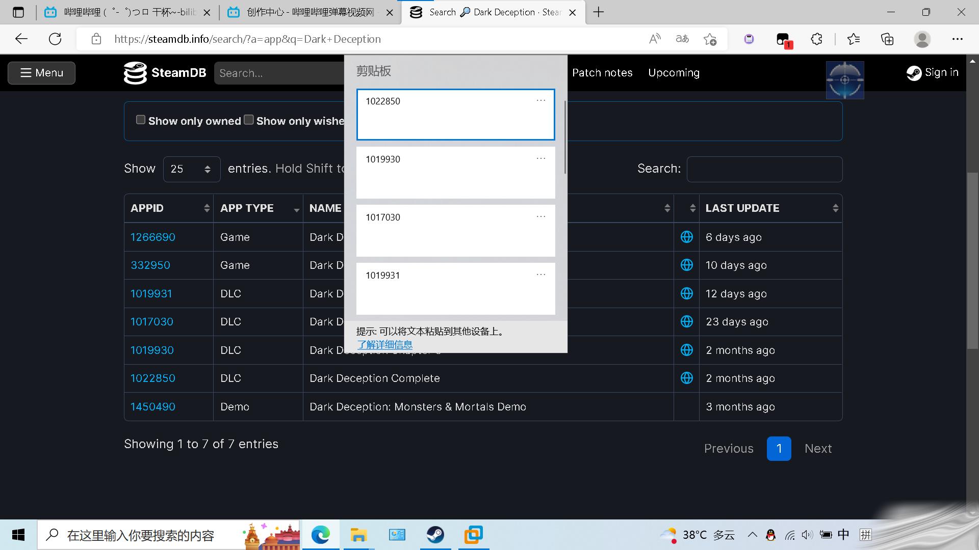Toggle Show only wishlisted checkbox
The height and width of the screenshot is (550, 979).
point(249,120)
